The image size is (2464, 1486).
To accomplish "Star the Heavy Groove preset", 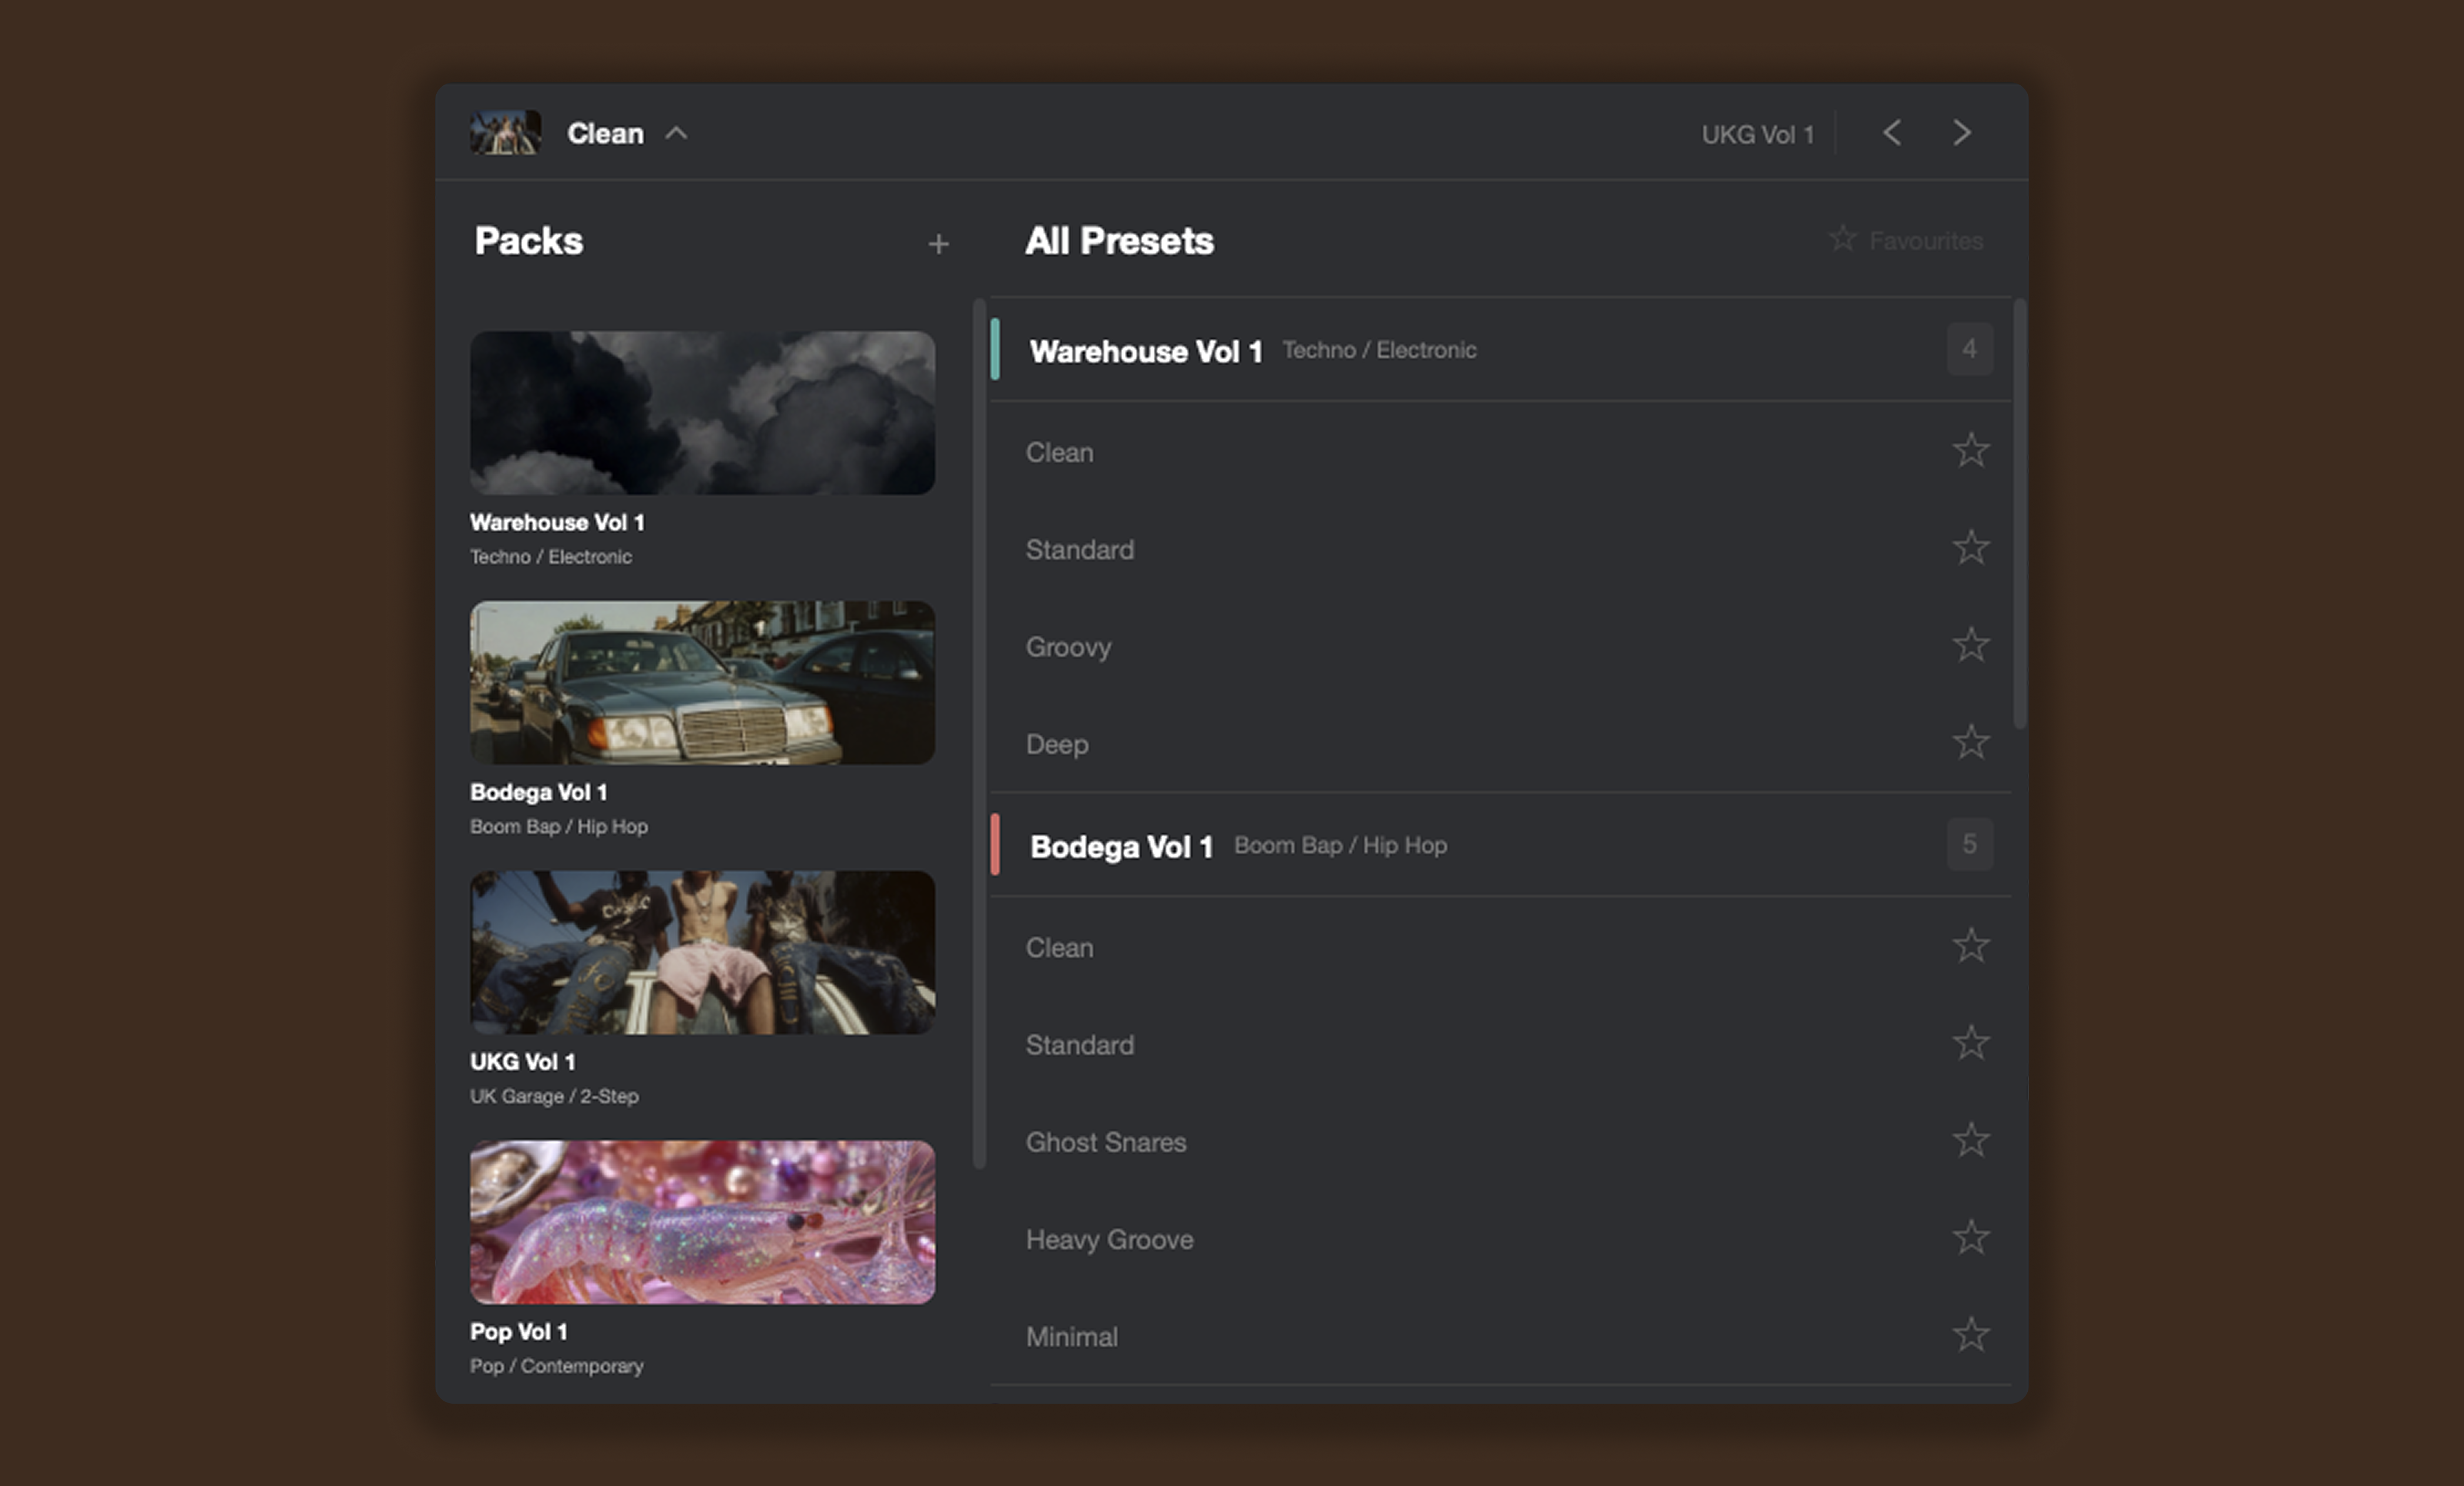I will [x=1970, y=1238].
